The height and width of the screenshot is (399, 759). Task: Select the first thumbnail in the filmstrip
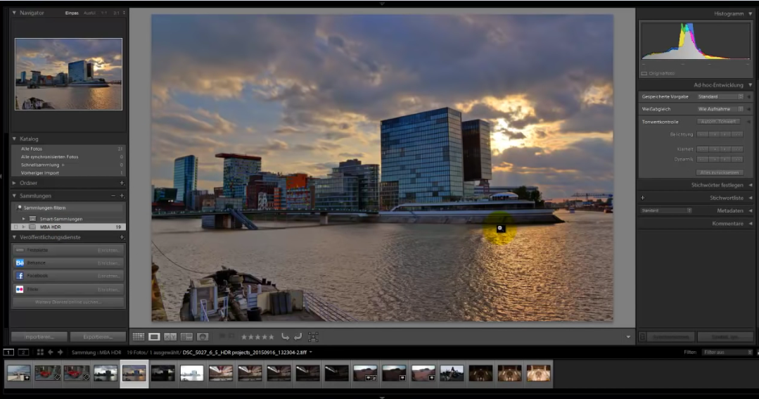click(x=18, y=372)
